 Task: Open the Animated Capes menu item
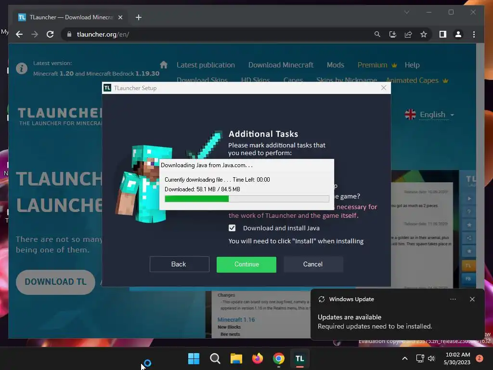[417, 80]
